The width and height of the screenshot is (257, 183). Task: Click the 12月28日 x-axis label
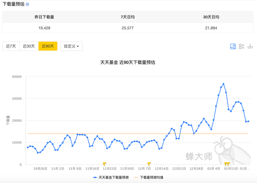pos(196,168)
